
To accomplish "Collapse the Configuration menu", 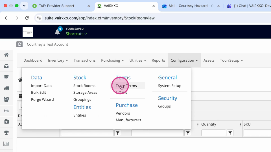I will [184, 60].
